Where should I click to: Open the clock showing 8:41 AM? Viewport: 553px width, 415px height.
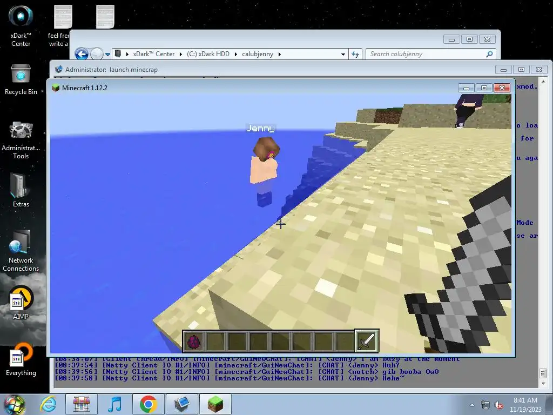(525, 405)
